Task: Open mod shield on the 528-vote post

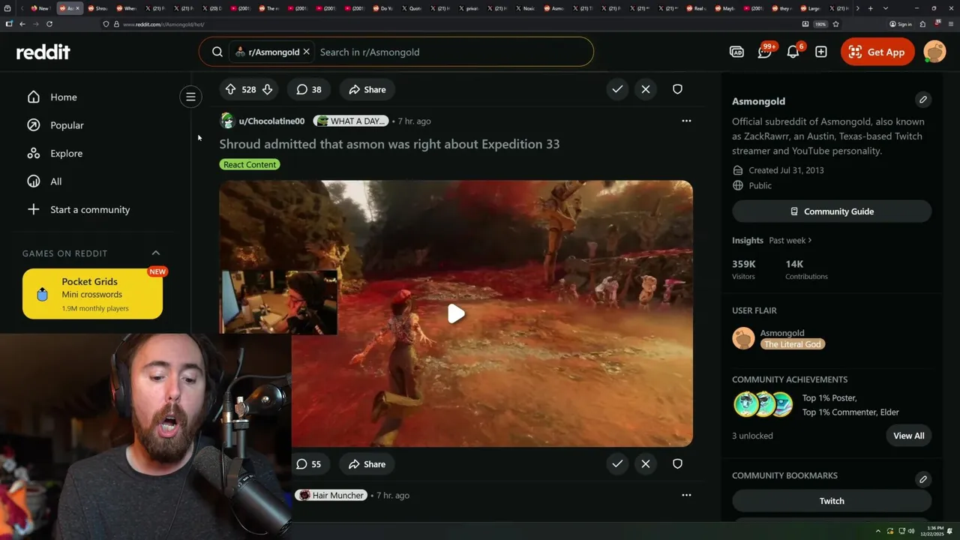Action: pos(677,89)
